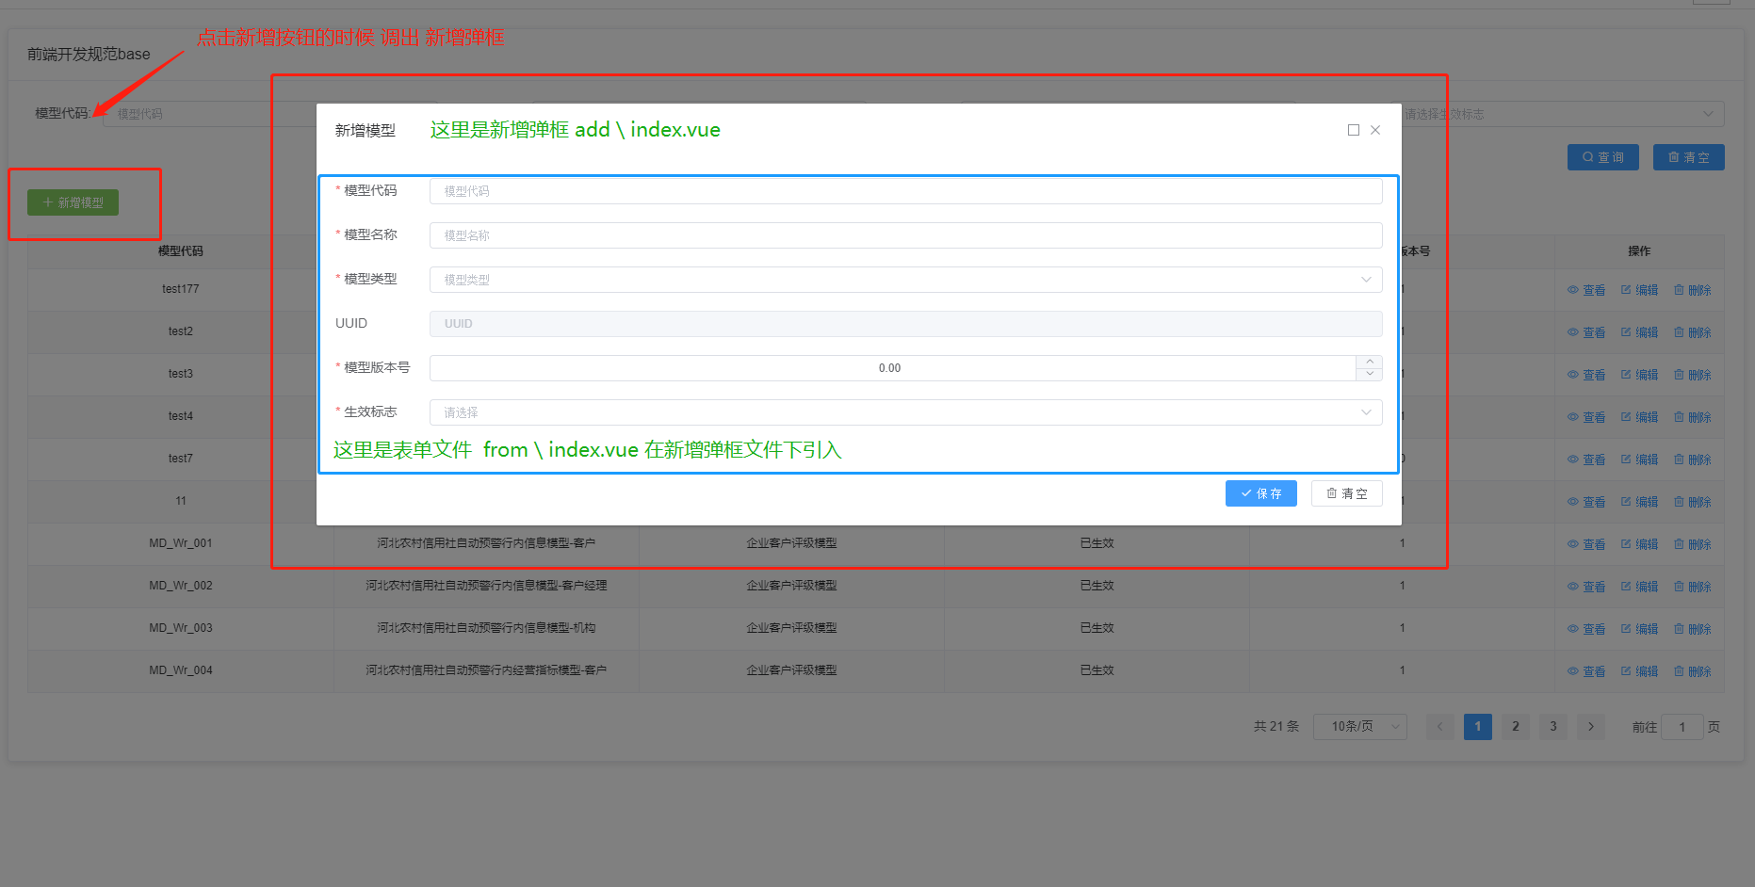Click the 模型代码 input in dialog form
This screenshot has height=887, width=1755.
tap(904, 191)
